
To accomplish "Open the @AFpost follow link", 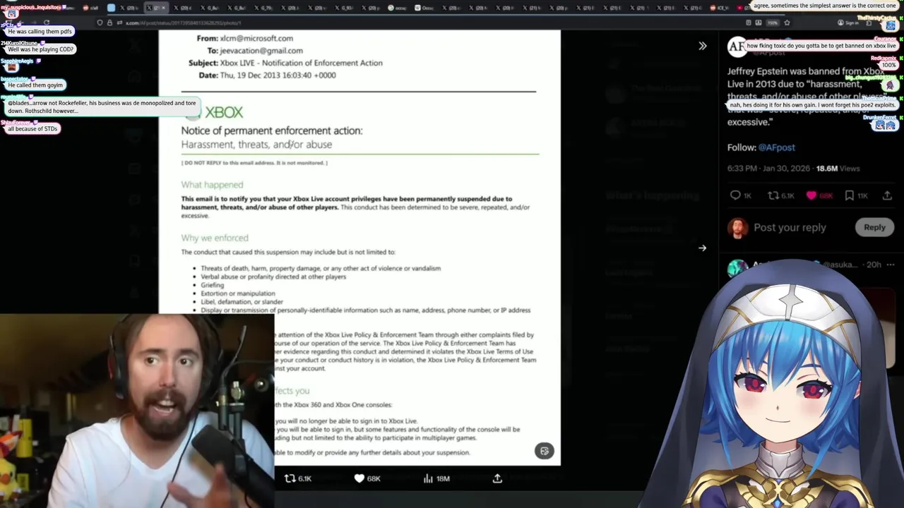I will point(776,147).
